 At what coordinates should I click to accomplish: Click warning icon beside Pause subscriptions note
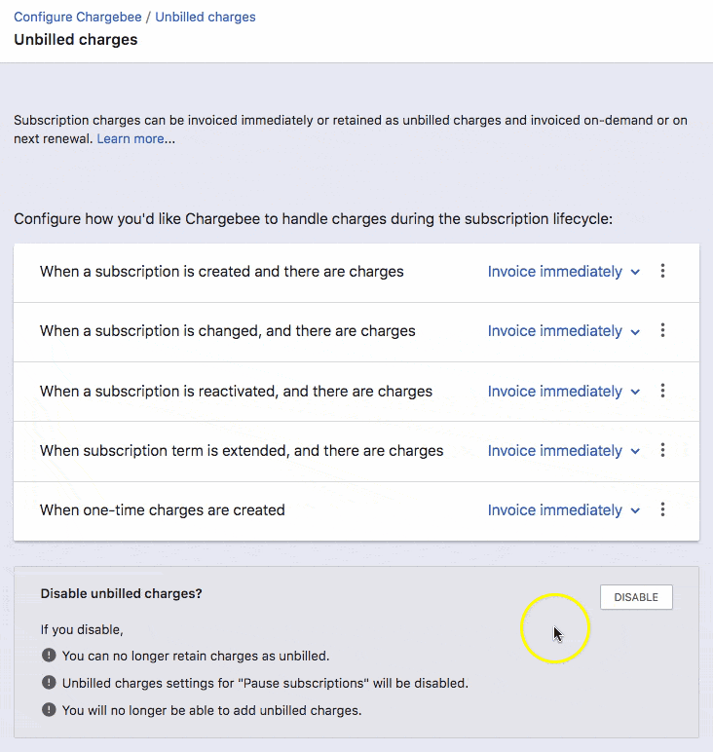click(x=49, y=683)
